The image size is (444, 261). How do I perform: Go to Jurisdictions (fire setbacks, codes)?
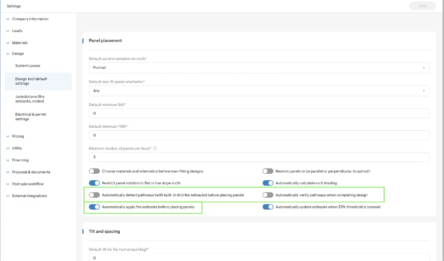30,99
